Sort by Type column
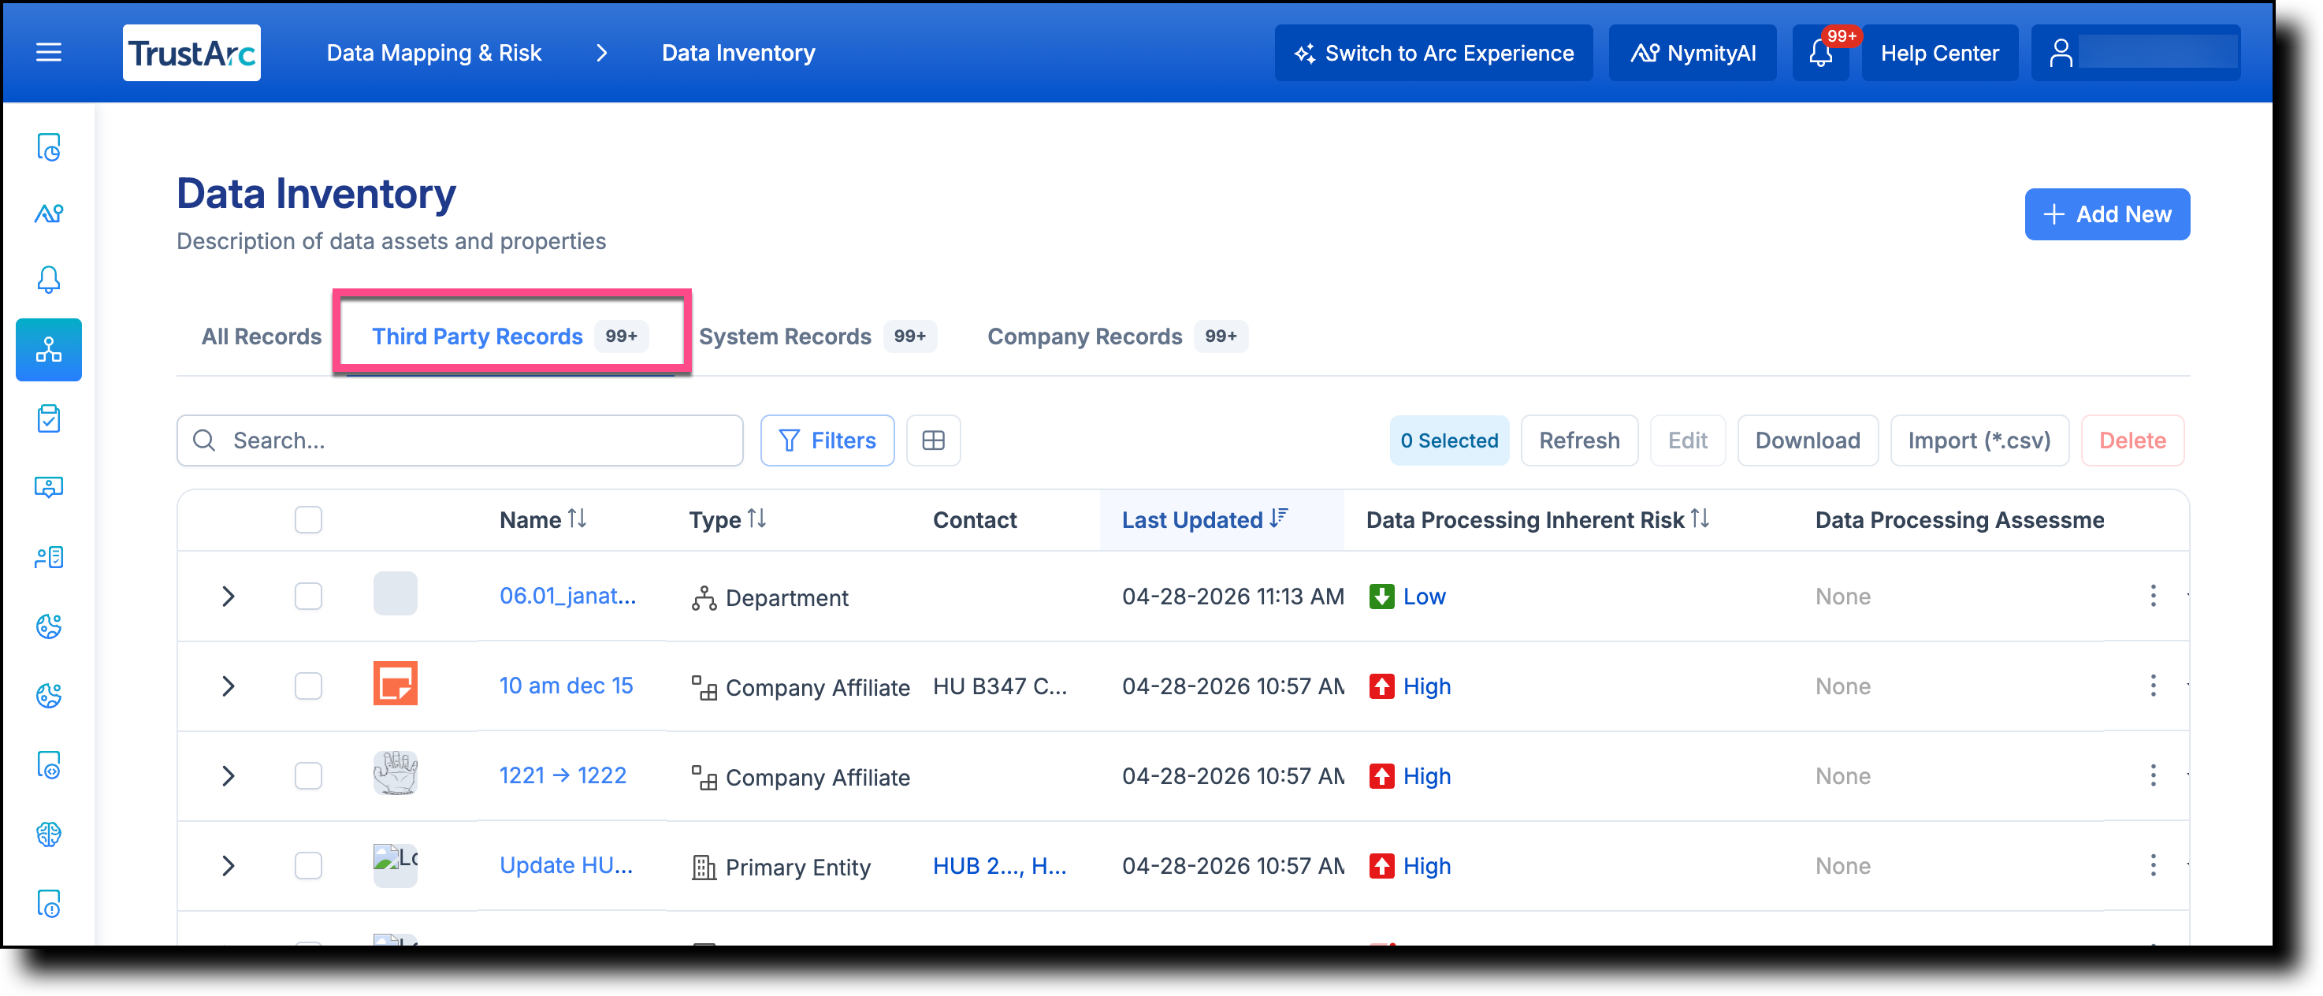 click(756, 518)
